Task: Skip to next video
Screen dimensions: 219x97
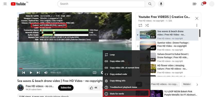Action: (x=38, y=73)
